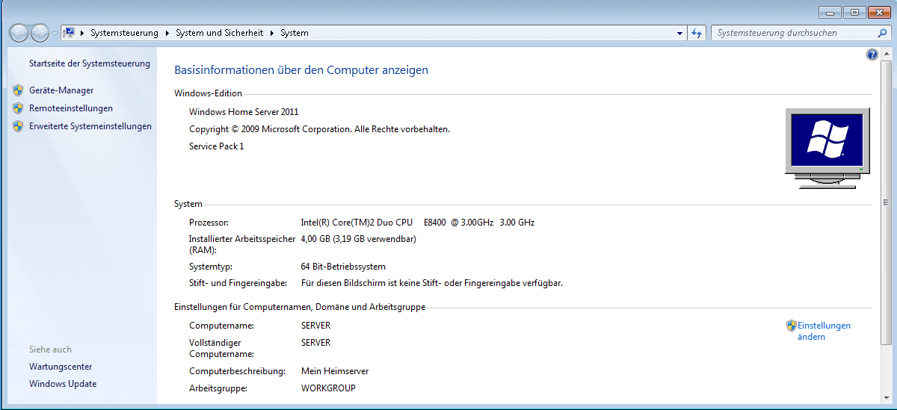The height and width of the screenshot is (410, 897).
Task: Click the SERVER value beside Computername
Action: 315,326
